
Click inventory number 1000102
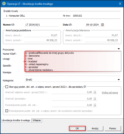tap(77, 16)
